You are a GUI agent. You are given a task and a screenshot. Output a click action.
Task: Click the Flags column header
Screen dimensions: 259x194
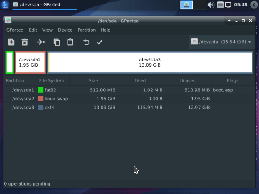233,80
